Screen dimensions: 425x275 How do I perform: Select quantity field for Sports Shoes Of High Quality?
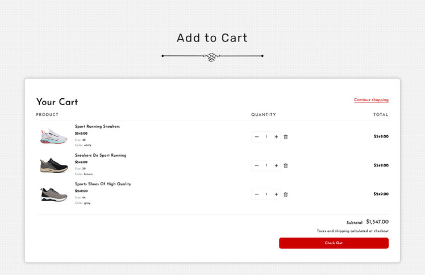click(x=266, y=194)
